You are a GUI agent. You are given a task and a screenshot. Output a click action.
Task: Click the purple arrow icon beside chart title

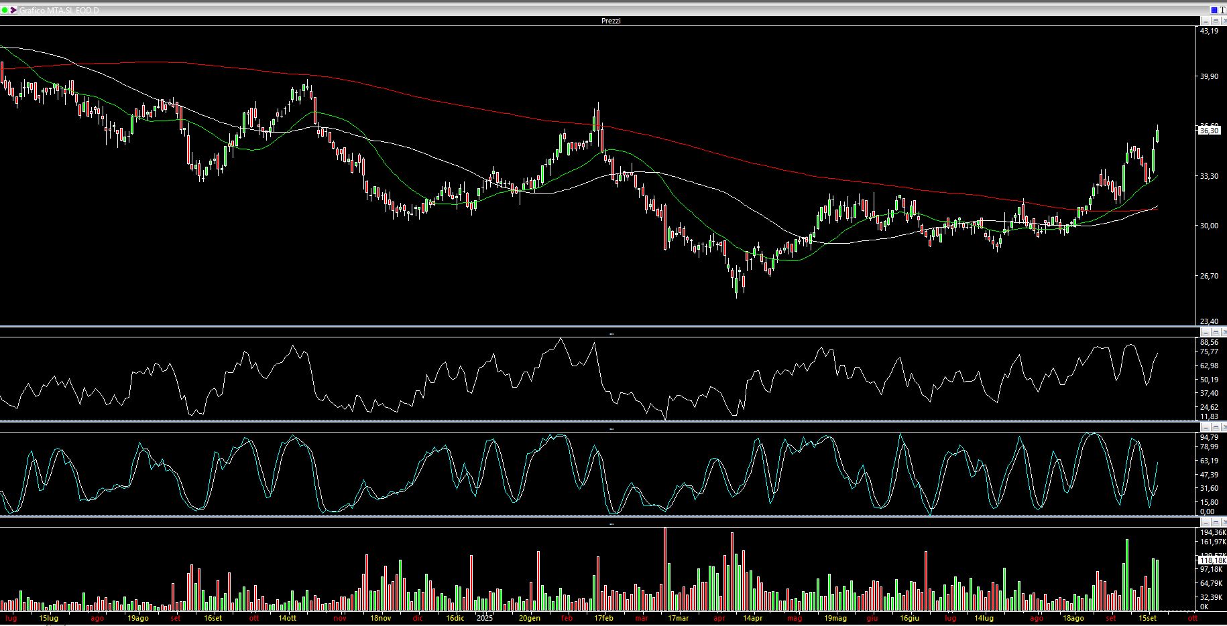[x=14, y=10]
